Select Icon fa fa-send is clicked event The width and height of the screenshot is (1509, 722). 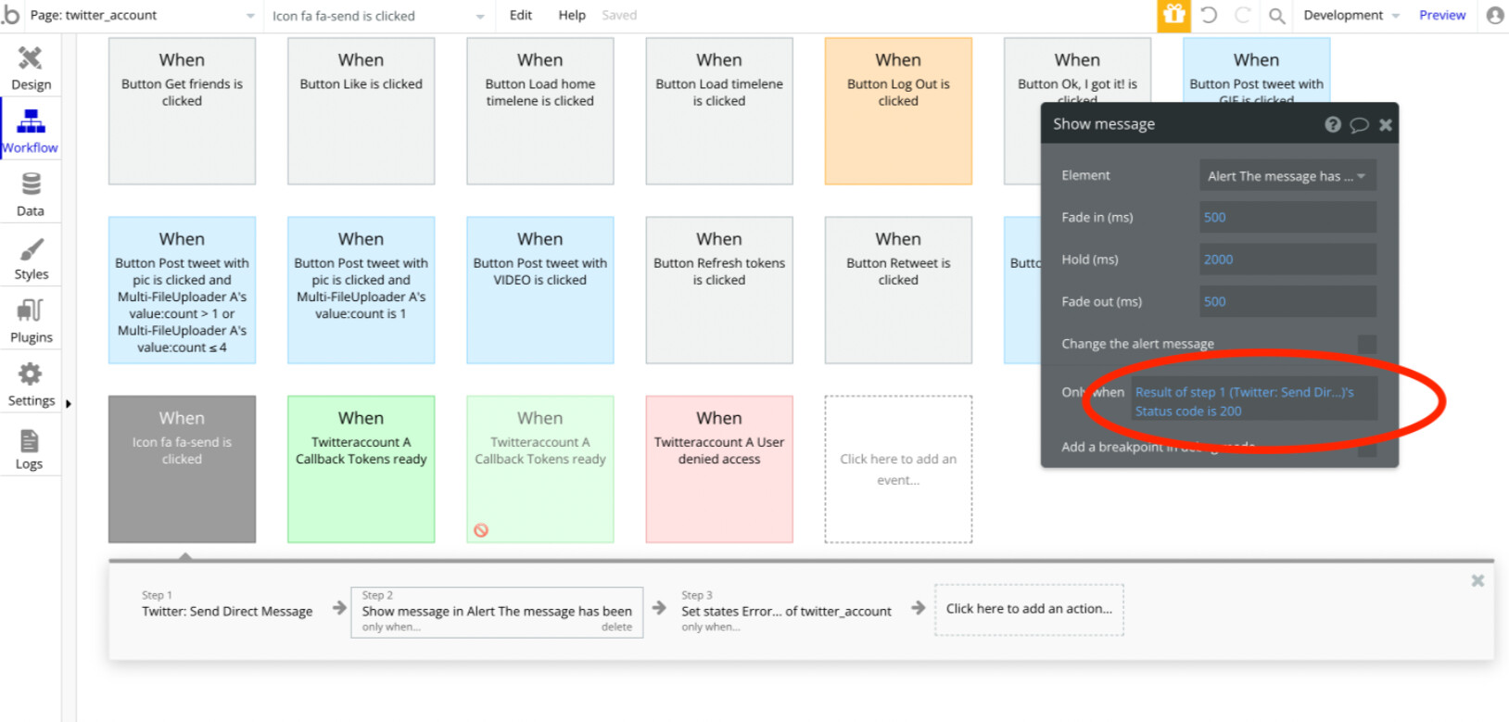click(182, 469)
